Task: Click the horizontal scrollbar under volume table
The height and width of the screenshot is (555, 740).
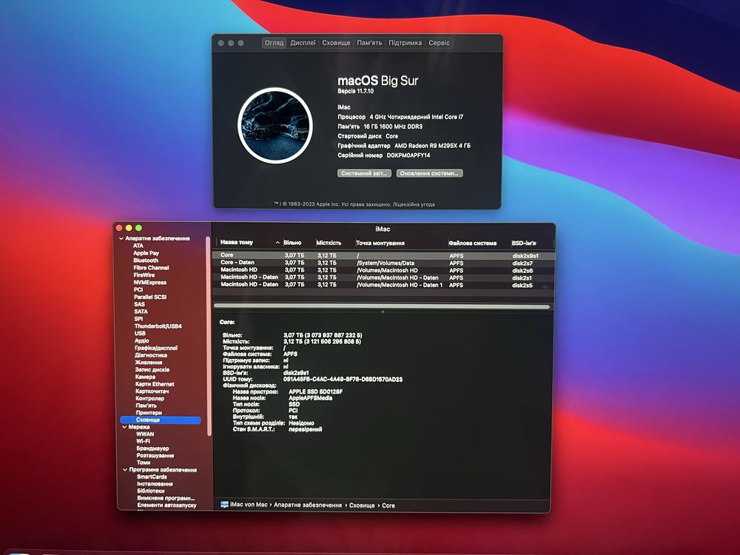Action: 382,306
